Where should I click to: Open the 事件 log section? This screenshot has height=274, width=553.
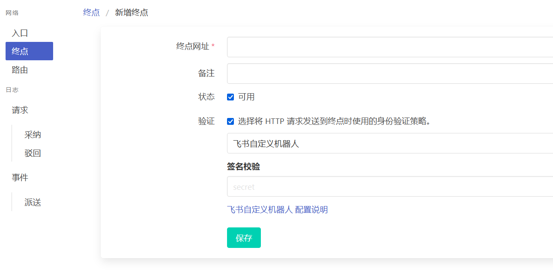(x=20, y=178)
